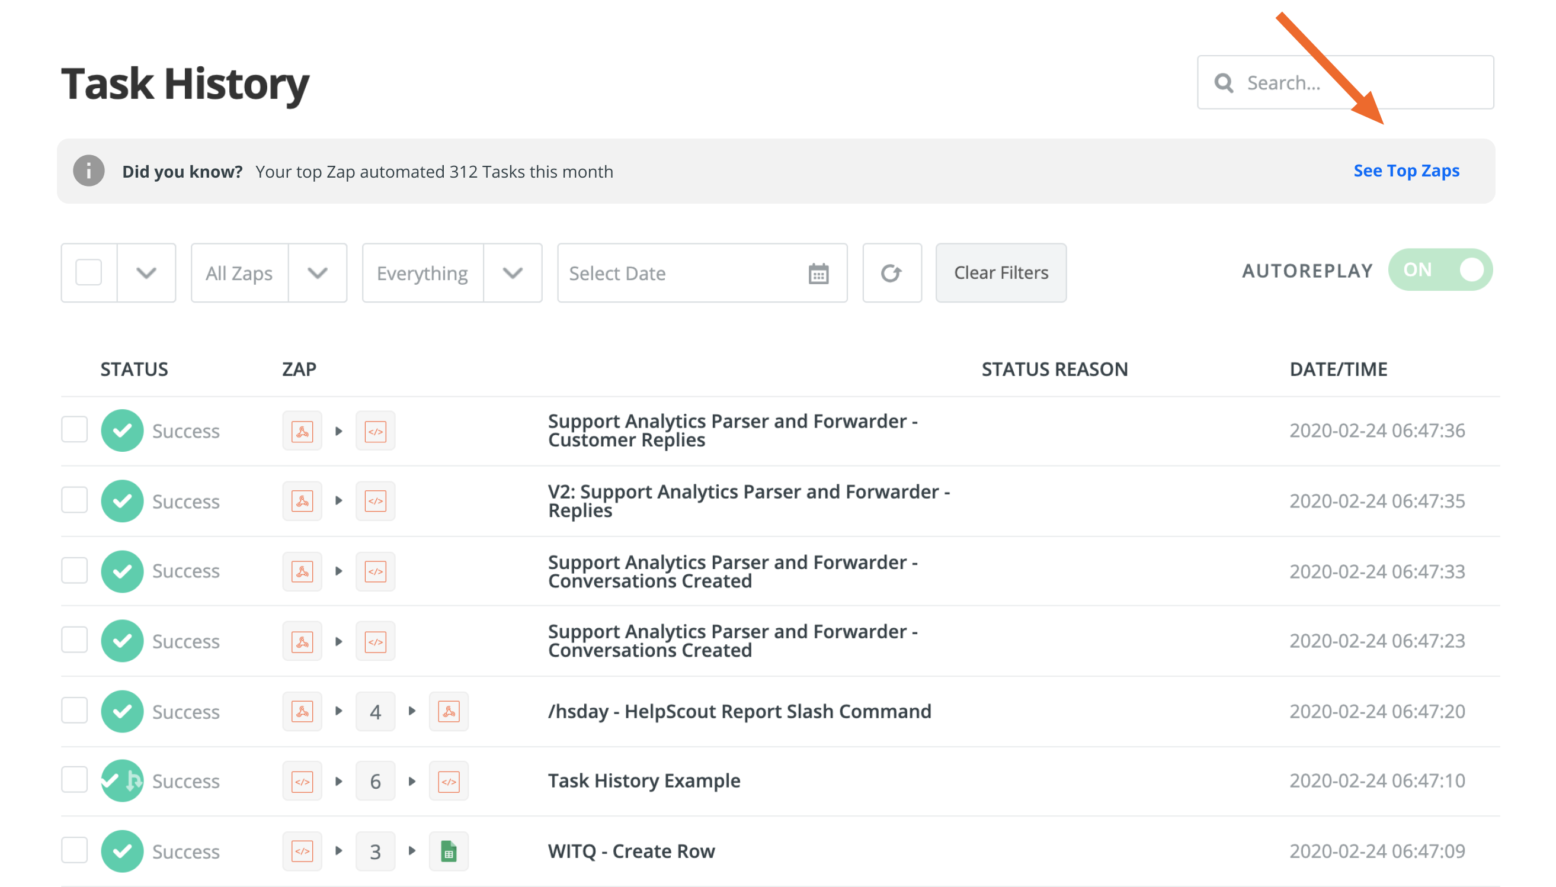Select checkbox for the 06:47:23 task
This screenshot has height=887, width=1556.
(74, 639)
